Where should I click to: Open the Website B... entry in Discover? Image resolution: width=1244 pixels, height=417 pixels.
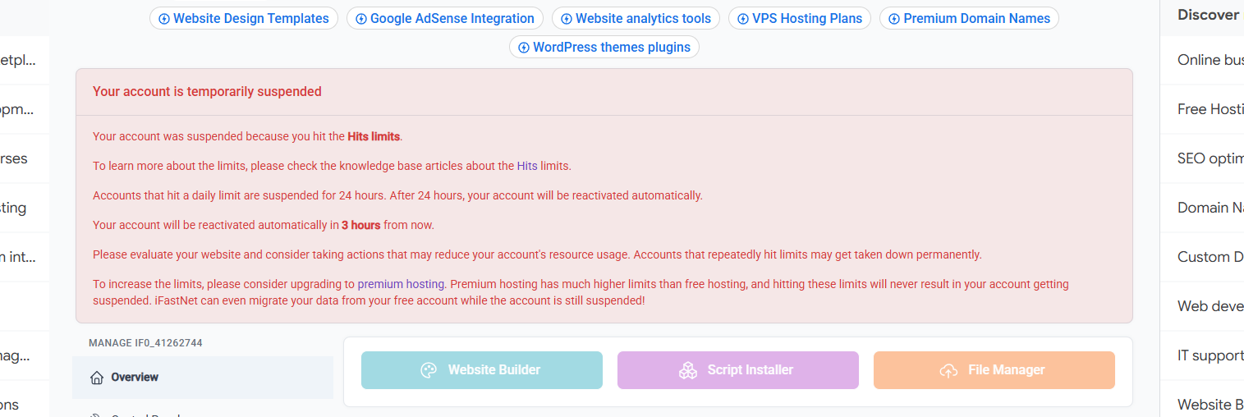tap(1210, 404)
